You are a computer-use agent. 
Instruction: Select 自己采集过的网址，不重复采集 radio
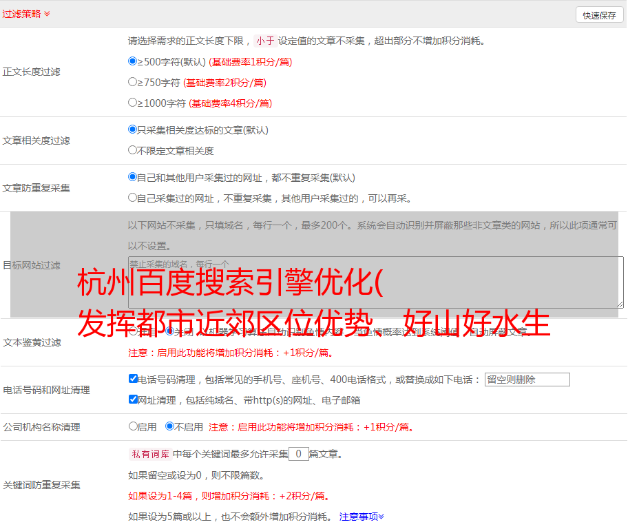point(132,198)
